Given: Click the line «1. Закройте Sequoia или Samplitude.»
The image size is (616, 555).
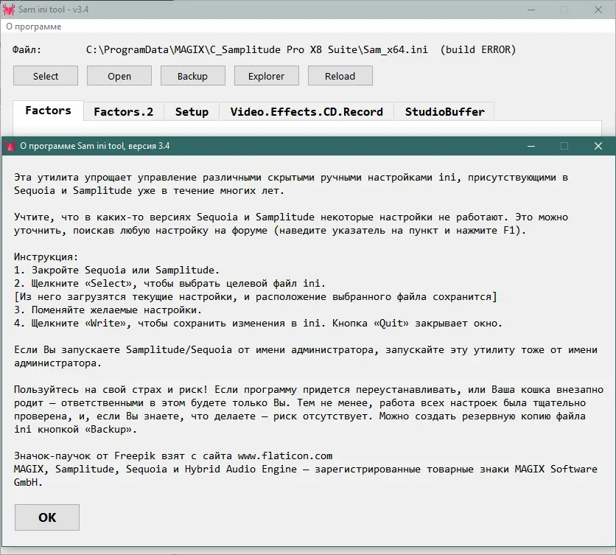Looking at the screenshot, I should coord(116,270).
